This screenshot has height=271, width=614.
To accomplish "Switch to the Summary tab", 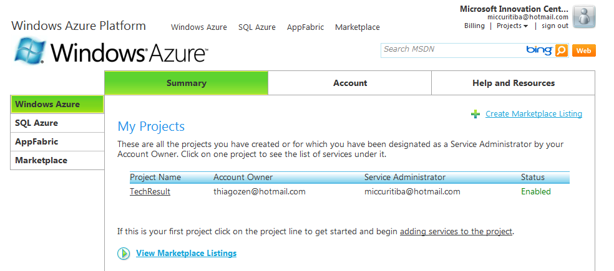I will point(187,83).
